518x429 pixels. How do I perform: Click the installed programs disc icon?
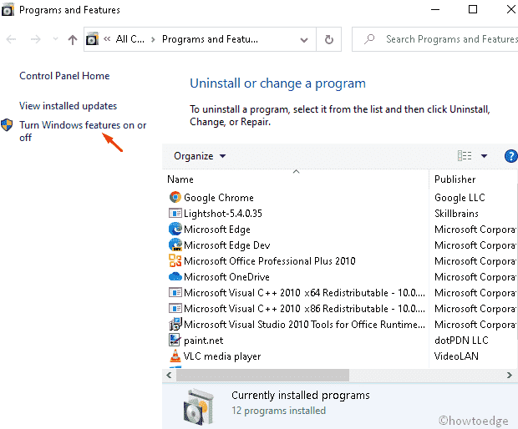(x=199, y=407)
